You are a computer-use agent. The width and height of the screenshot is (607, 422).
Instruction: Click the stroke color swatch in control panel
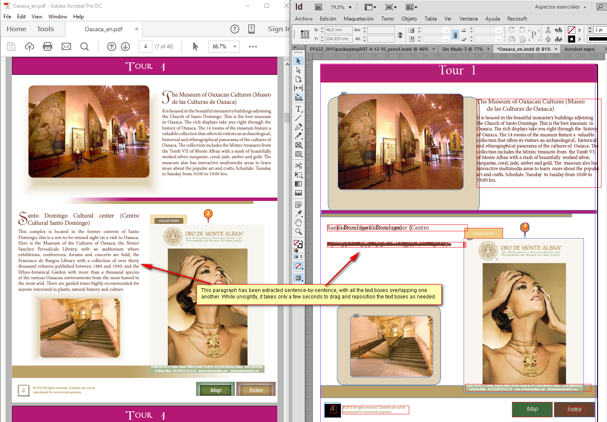(x=571, y=39)
